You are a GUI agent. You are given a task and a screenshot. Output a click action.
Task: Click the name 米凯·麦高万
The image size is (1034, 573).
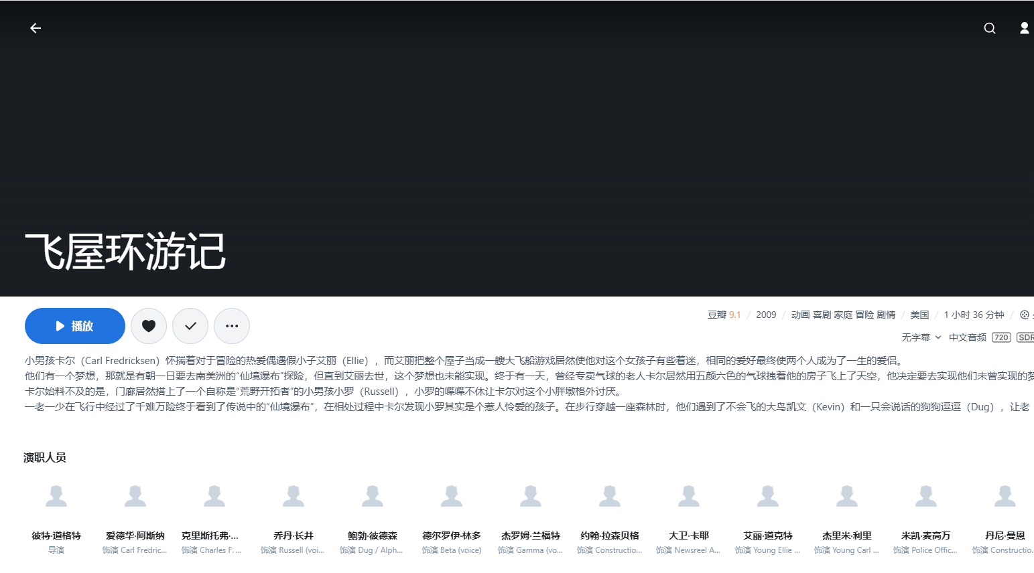(926, 536)
